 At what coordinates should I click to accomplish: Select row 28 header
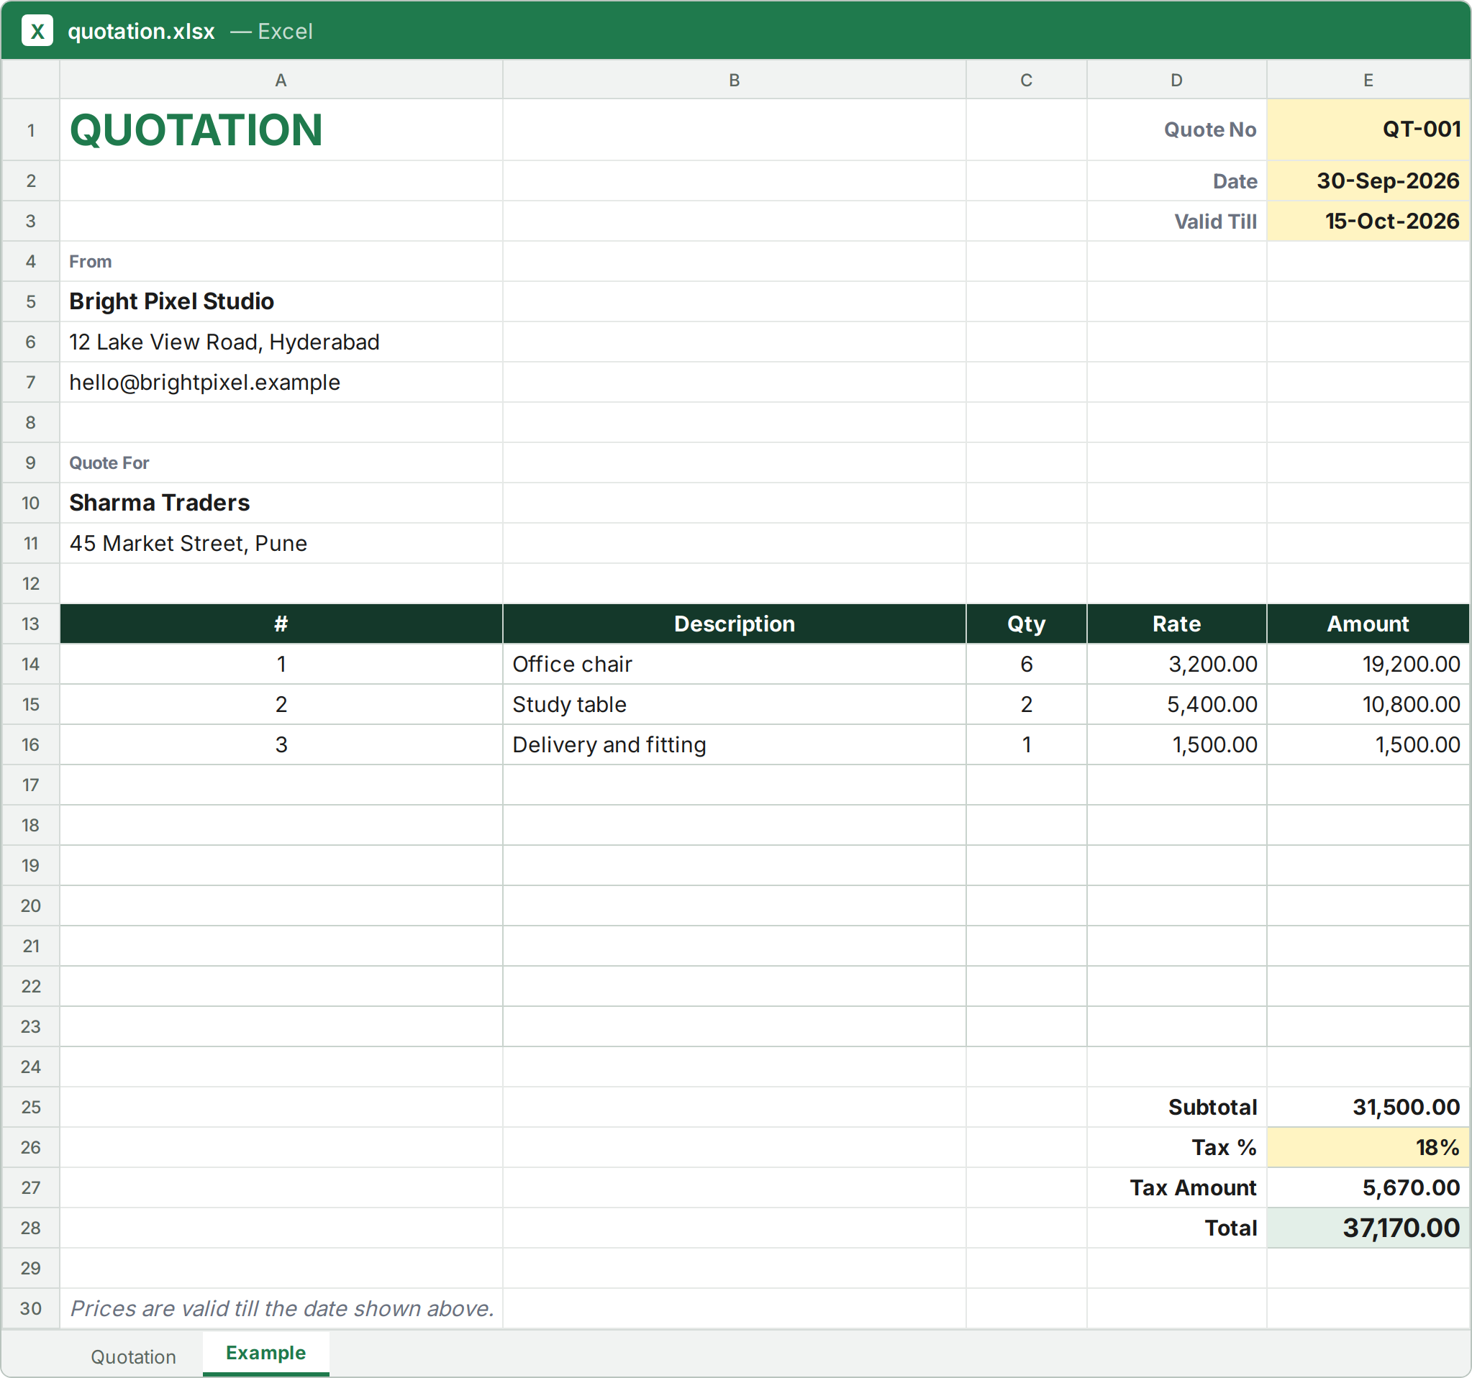pyautogui.click(x=30, y=1228)
